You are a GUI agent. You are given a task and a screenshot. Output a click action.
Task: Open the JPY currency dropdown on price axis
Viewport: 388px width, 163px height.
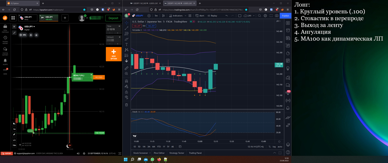(278, 21)
